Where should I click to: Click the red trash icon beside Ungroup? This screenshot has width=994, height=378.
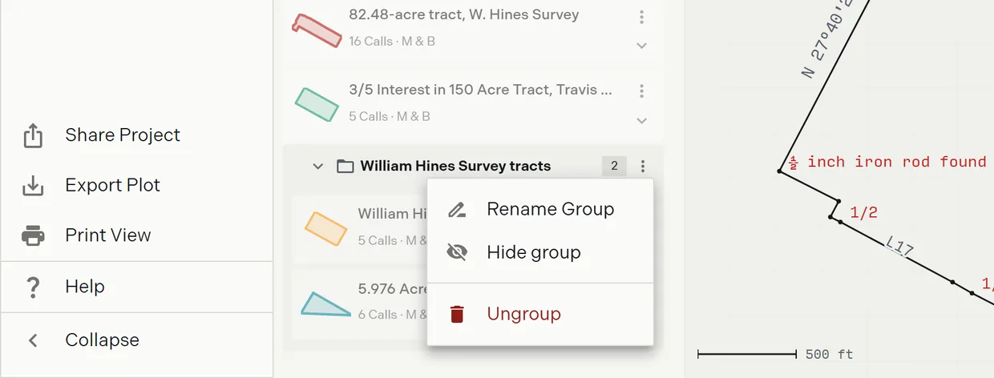(457, 314)
